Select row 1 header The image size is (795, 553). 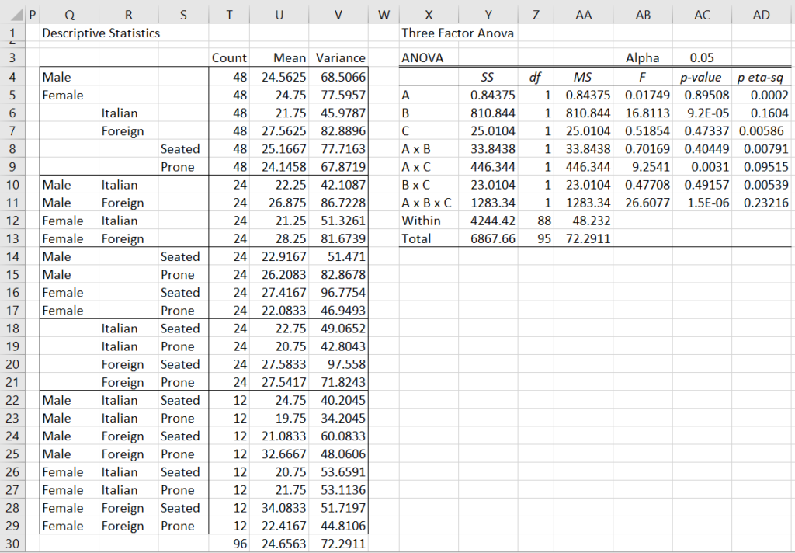(x=12, y=33)
